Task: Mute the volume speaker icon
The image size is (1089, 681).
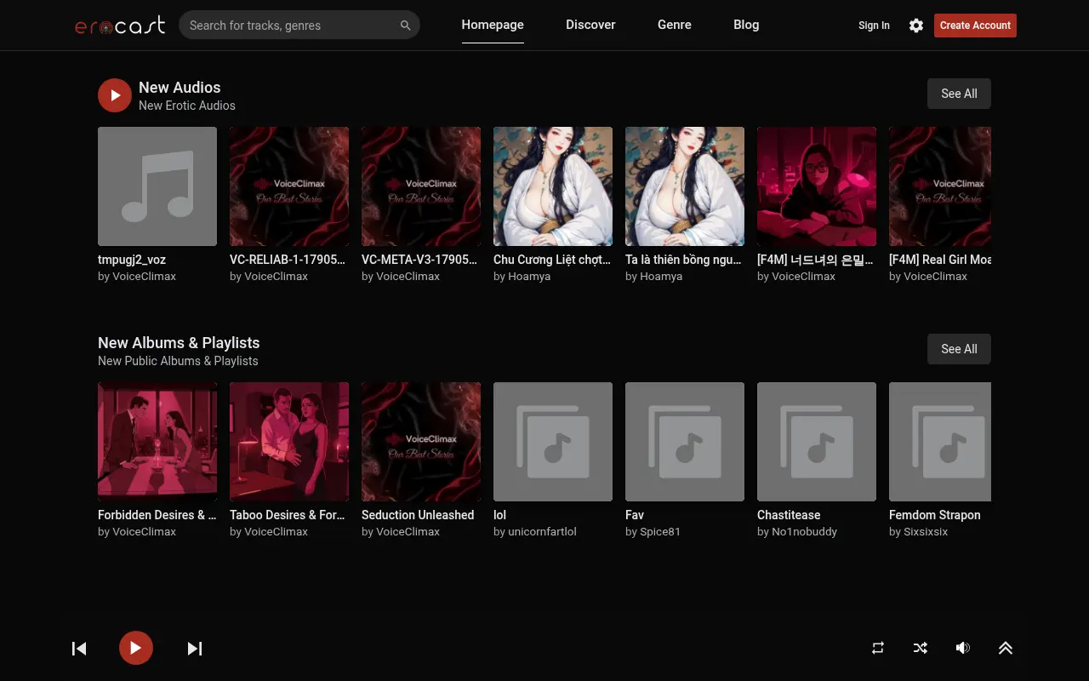Action: (x=962, y=648)
